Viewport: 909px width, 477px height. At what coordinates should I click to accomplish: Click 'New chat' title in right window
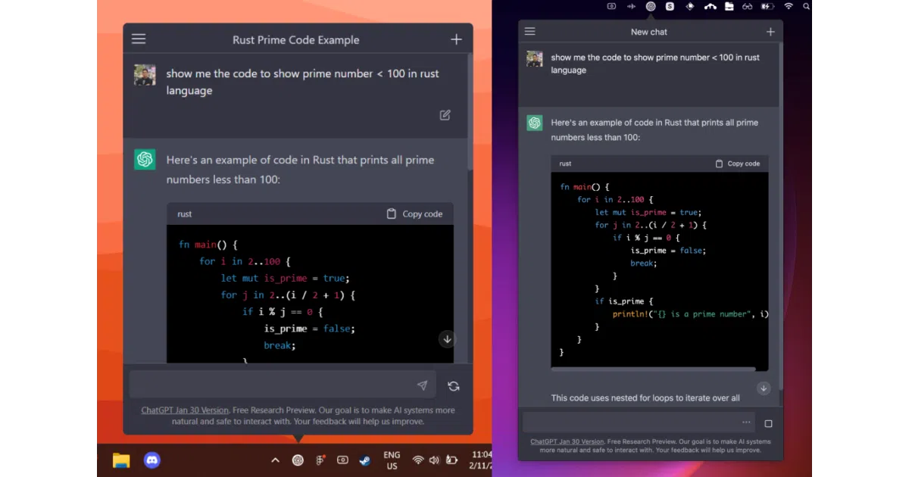click(649, 32)
